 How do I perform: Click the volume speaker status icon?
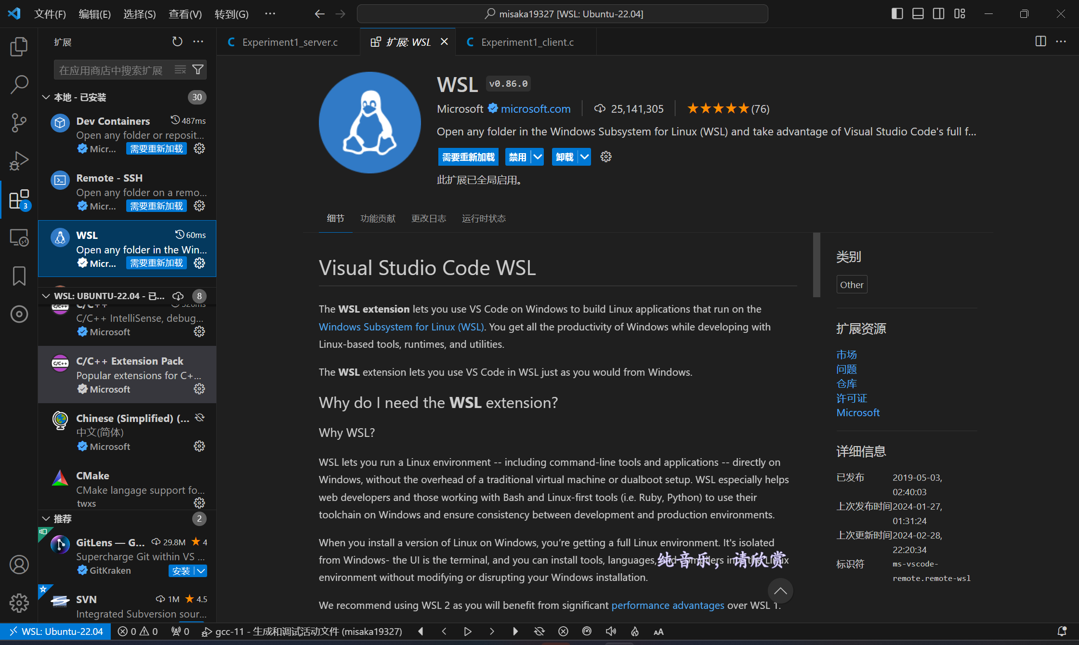(611, 632)
